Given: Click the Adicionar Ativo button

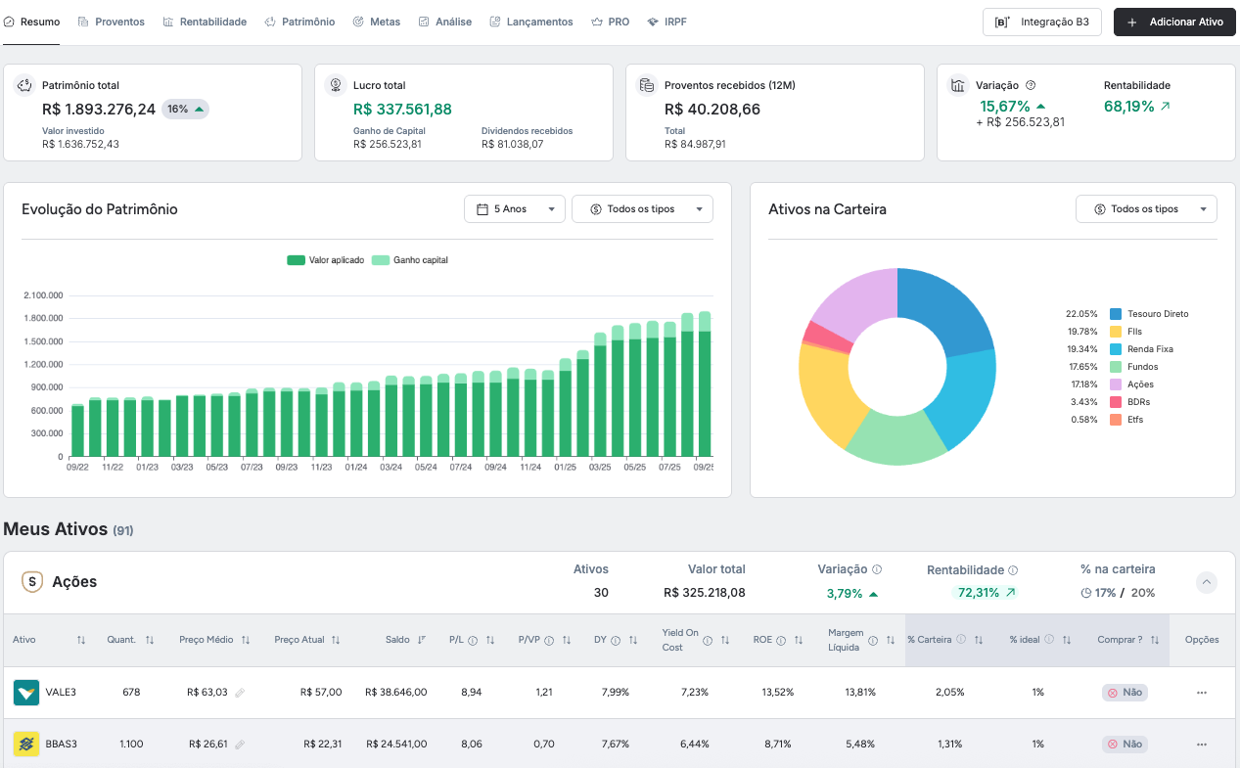Looking at the screenshot, I should point(1174,22).
